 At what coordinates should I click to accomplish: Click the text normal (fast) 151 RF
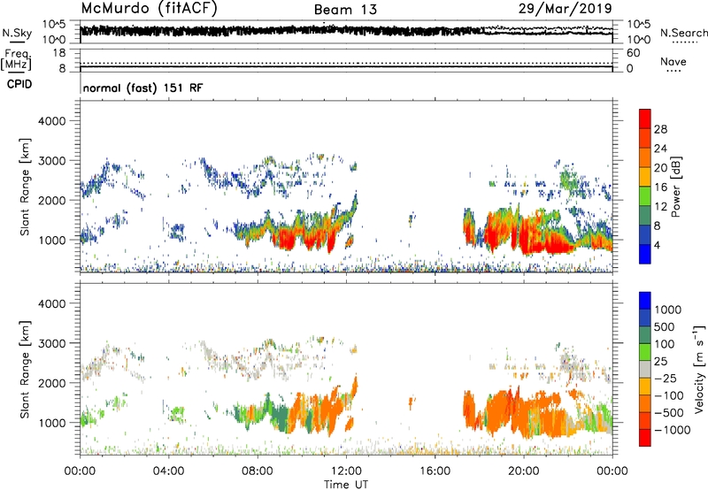142,88
